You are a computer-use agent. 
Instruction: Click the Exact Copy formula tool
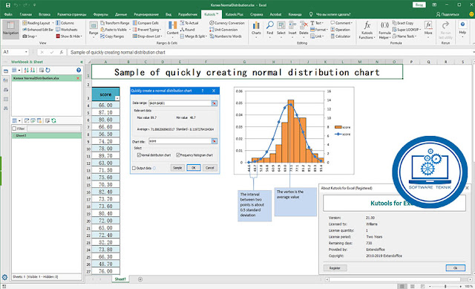pyautogui.click(x=403, y=23)
